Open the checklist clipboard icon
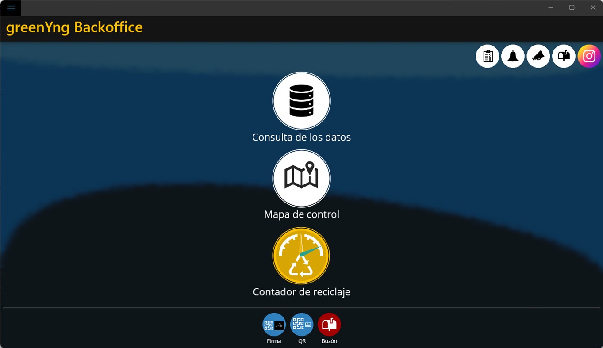Image resolution: width=603 pixels, height=348 pixels. tap(487, 56)
